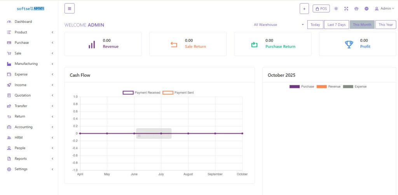Expand the Product sidebar menu
Screen dimensions: 398x195
tap(29, 32)
